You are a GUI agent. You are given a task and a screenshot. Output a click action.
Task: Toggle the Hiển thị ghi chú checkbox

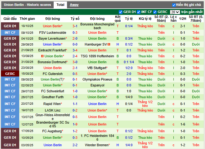[x=174, y=5]
